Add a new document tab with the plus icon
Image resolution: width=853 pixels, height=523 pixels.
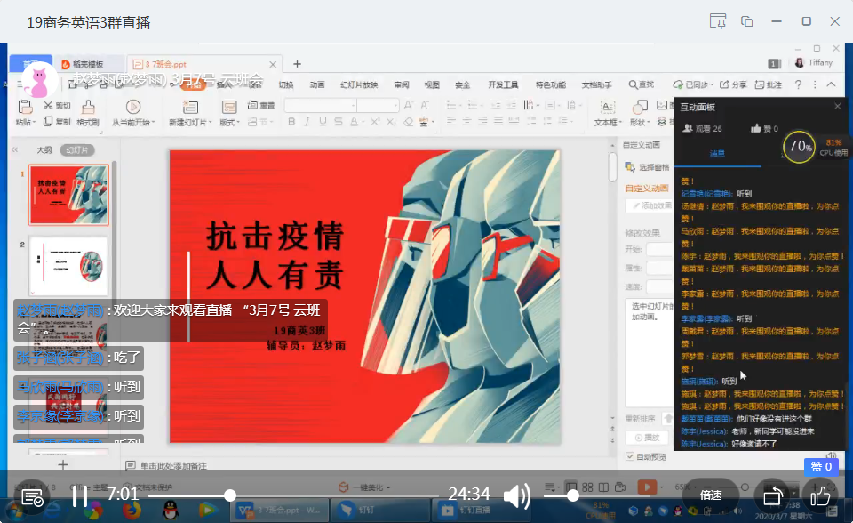297,64
